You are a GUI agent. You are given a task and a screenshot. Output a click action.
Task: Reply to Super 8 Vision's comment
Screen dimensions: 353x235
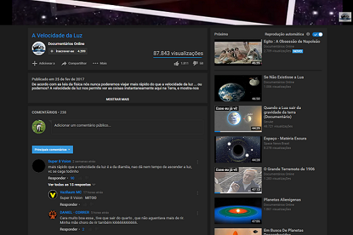pyautogui.click(x=57, y=178)
